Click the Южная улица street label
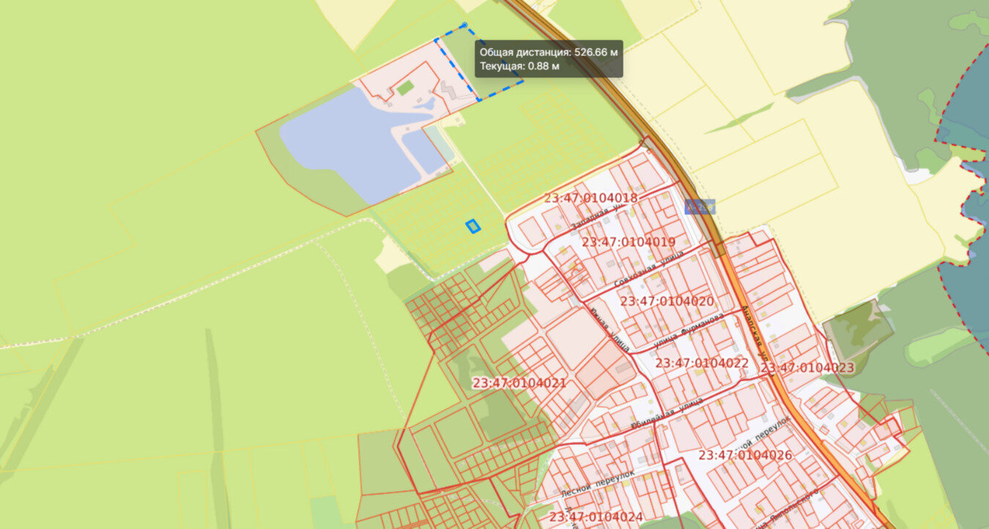The image size is (989, 529). [x=609, y=331]
